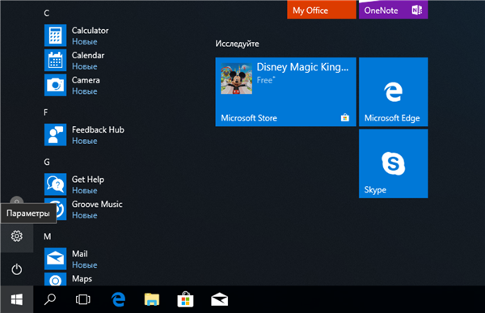Click the Исследуйте group title
Image resolution: width=485 pixels, height=313 pixels.
(x=237, y=44)
